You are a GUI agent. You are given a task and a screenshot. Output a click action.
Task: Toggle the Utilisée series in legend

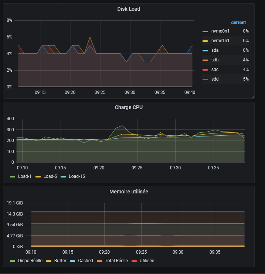(147, 261)
